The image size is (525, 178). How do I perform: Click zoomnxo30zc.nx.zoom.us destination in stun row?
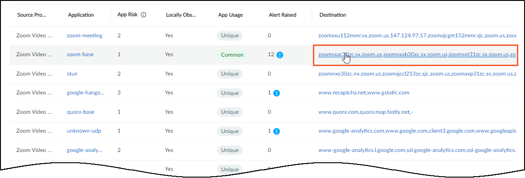pos(349,74)
